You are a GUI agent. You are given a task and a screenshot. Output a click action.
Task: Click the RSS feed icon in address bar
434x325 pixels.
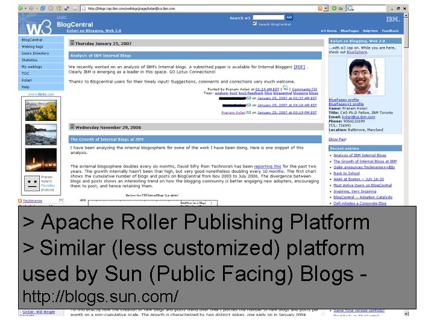click(x=320, y=8)
